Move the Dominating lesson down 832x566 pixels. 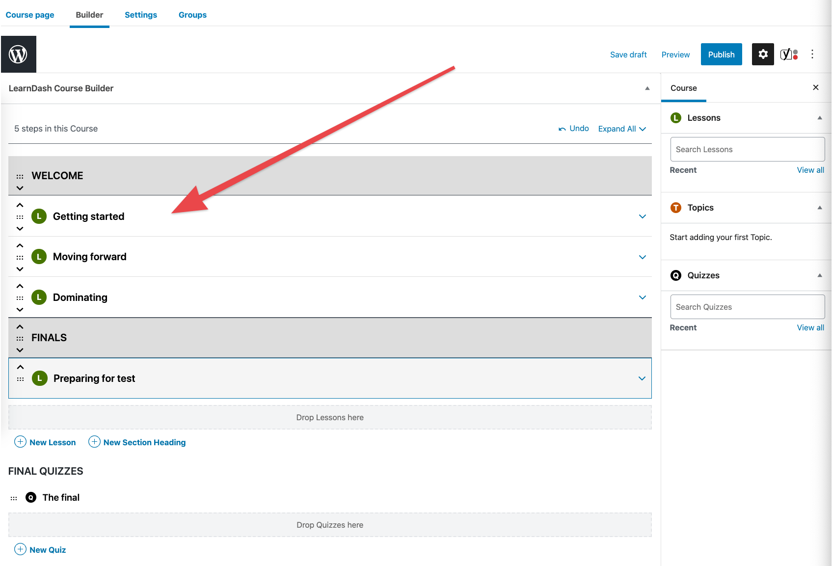click(x=20, y=310)
